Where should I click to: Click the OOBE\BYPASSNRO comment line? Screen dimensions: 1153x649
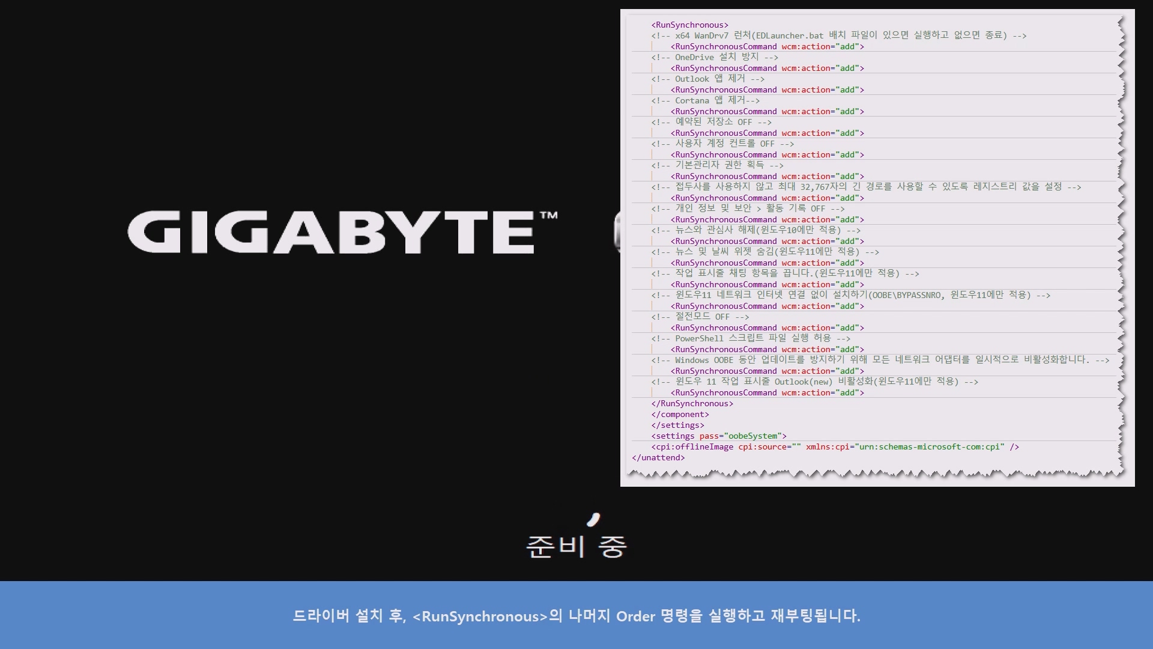point(850,295)
